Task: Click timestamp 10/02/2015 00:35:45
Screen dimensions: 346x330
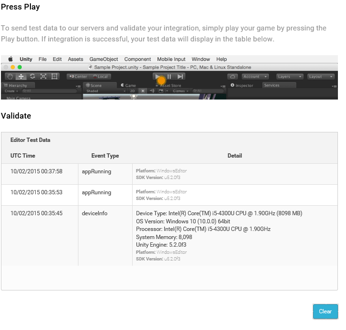Action: click(37, 213)
